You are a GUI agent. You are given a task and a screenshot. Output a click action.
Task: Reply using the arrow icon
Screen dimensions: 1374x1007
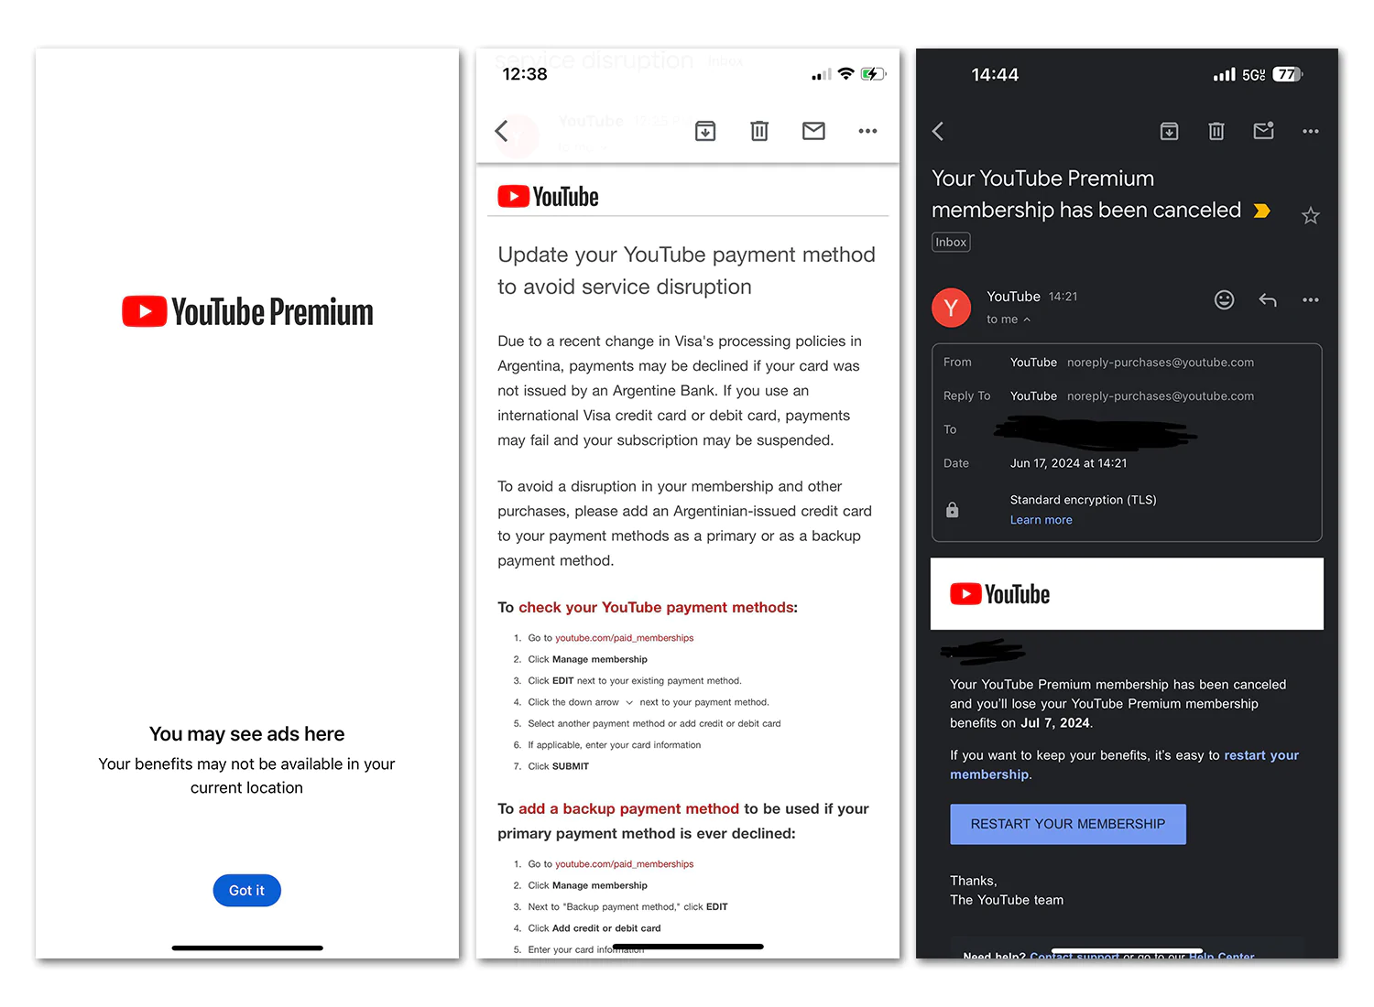click(x=1268, y=300)
